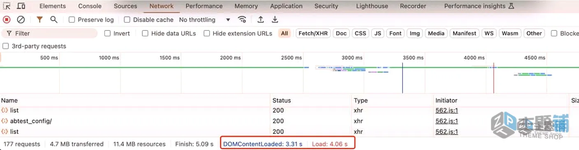Open 562.js:1 initiator link for abtest_config/
Image resolution: width=579 pixels, height=150 pixels.
click(x=447, y=121)
